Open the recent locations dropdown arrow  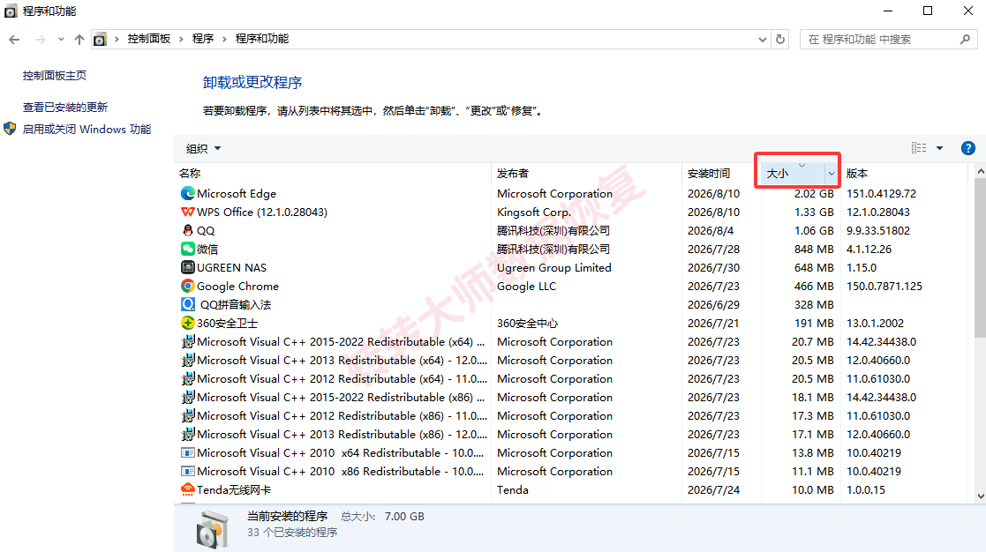click(61, 40)
